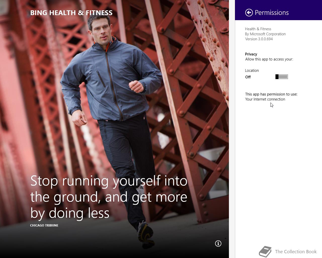This screenshot has height=258, width=322.
Task: Click the Permissions panel heading
Action: 272,13
